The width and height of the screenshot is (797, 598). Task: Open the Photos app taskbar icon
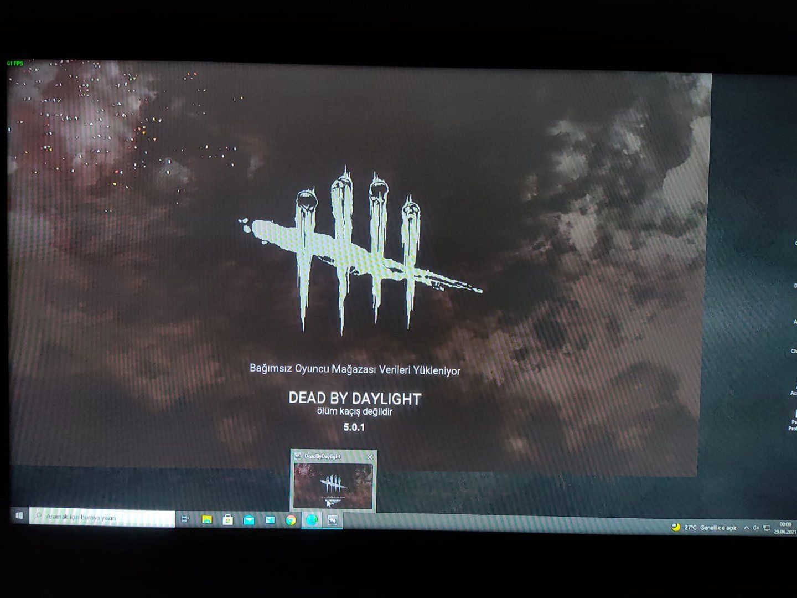[270, 520]
